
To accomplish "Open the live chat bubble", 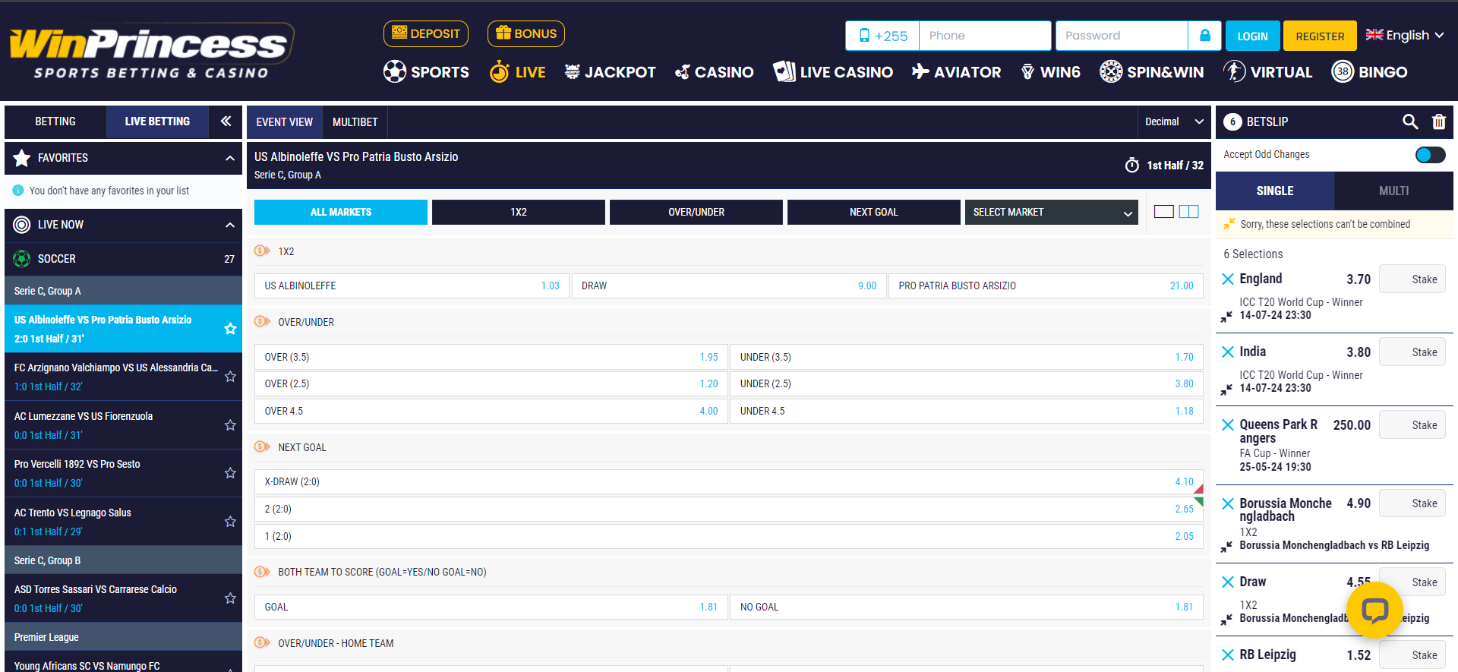I will [x=1374, y=610].
